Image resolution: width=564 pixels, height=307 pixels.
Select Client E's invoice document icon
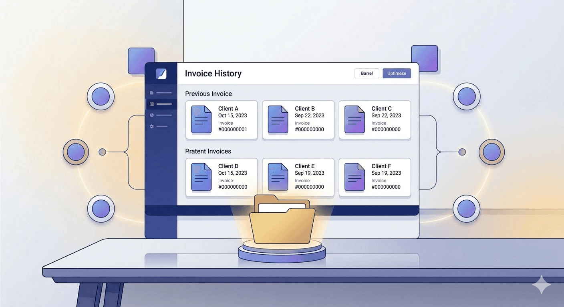point(278,177)
